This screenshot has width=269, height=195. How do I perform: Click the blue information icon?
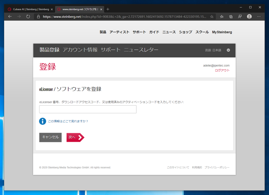43,121
